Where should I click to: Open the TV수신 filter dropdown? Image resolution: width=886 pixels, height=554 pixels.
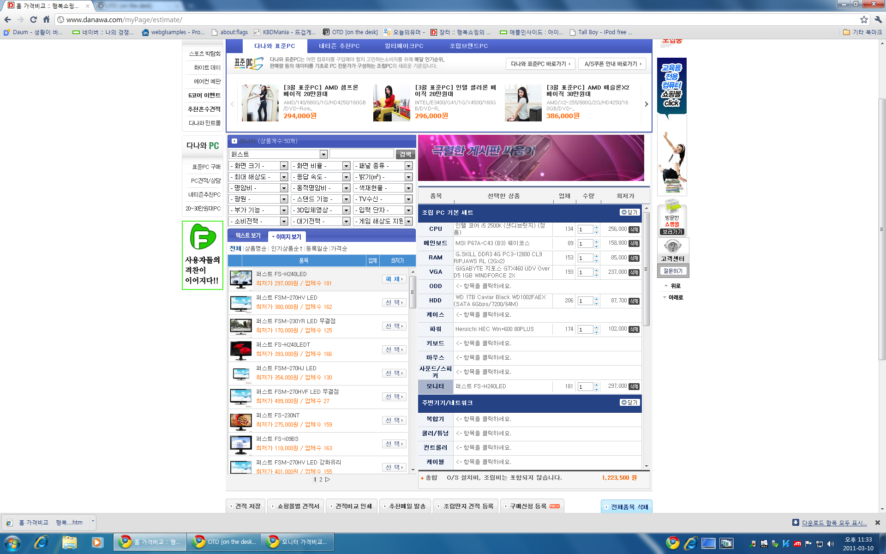383,199
